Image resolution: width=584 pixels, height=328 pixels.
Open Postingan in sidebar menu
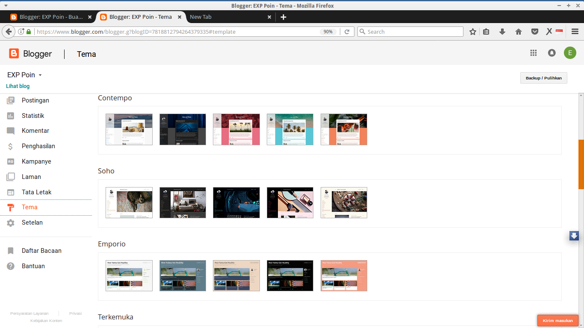point(35,100)
